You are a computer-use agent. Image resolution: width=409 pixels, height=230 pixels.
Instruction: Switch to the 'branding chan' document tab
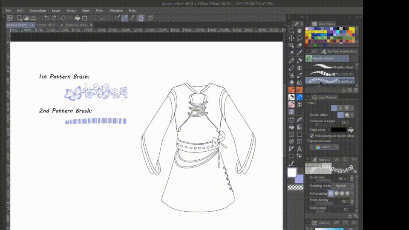click(76, 25)
